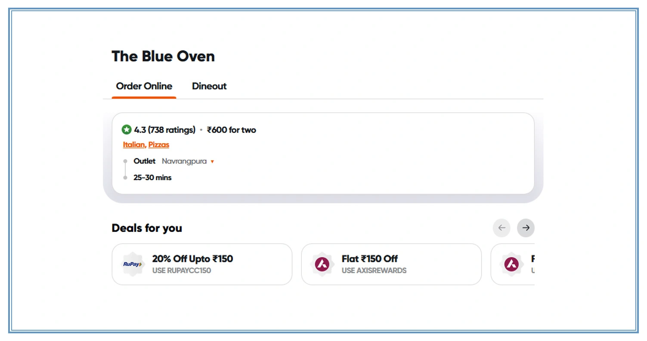
Task: Click the USE AXISREWARDS coupon code
Action: coord(374,270)
